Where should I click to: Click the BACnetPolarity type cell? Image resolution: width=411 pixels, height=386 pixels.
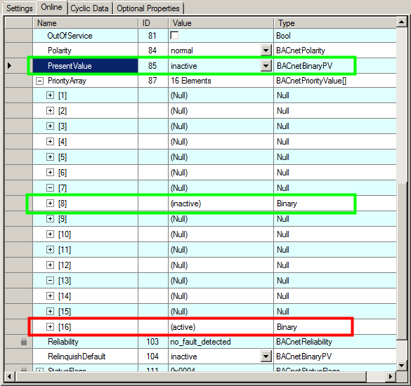(335, 51)
